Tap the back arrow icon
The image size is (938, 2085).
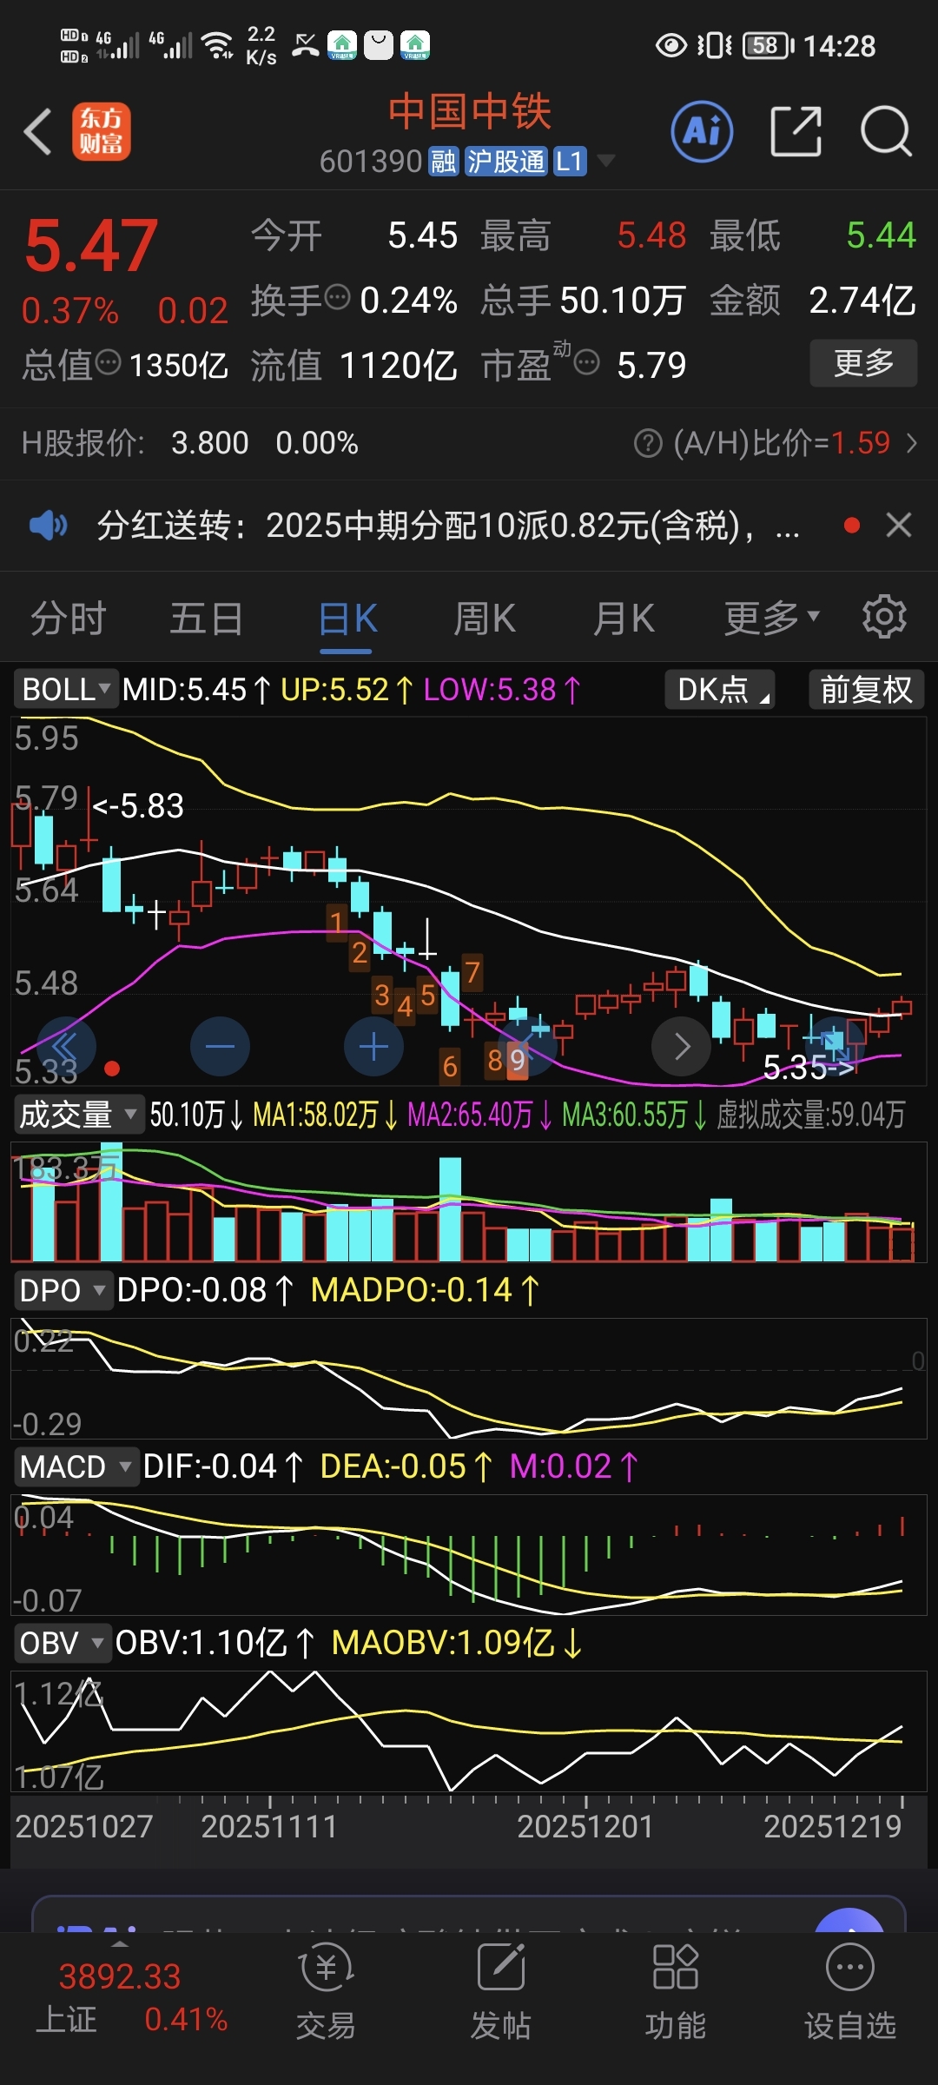coord(38,132)
